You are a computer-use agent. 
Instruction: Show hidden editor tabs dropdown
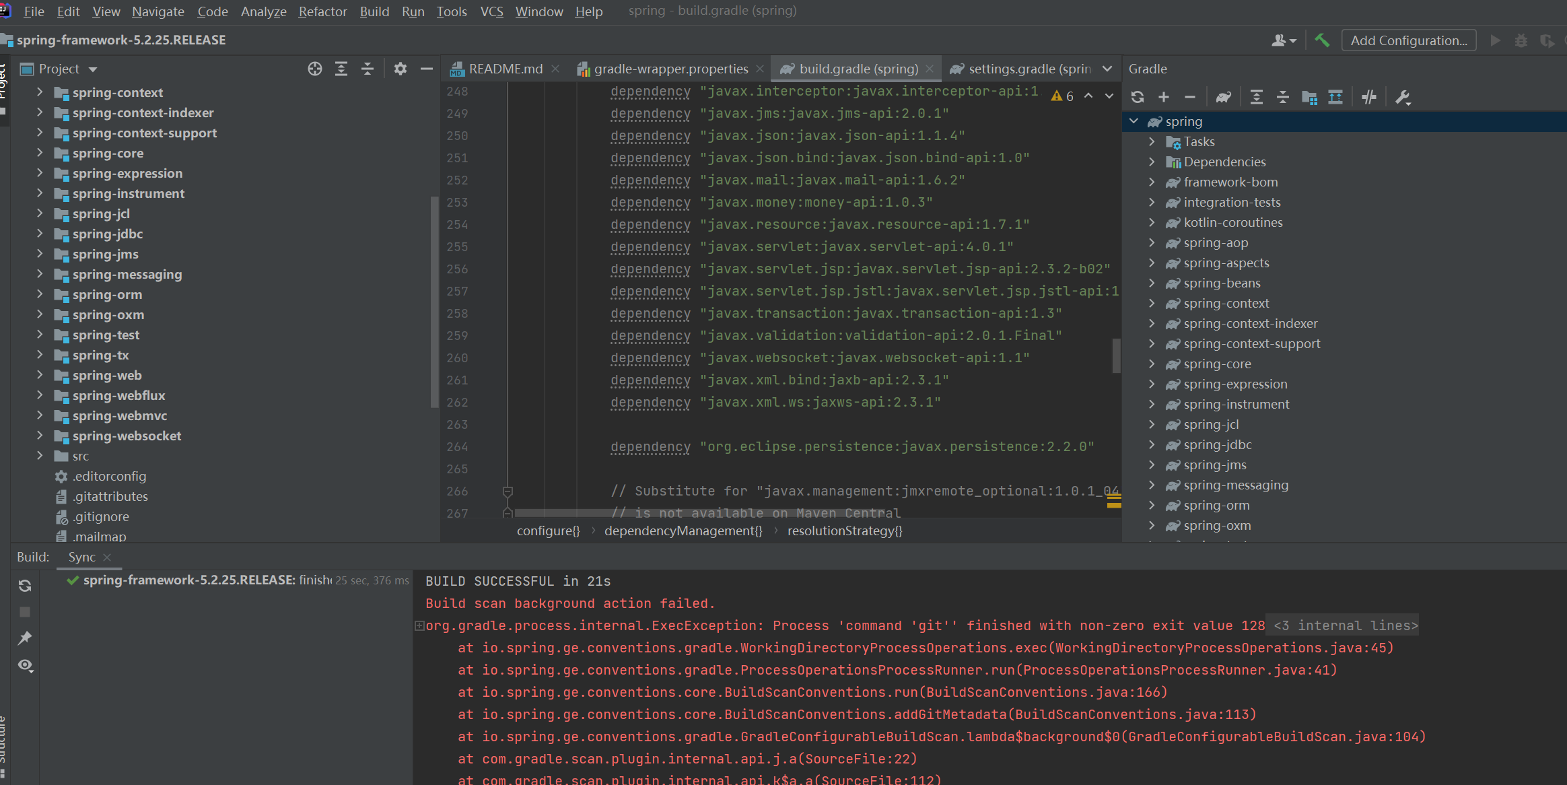(1107, 69)
